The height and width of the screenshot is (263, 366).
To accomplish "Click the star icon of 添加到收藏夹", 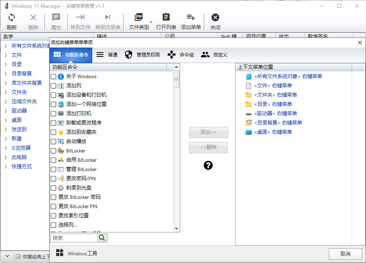I will [x=61, y=132].
